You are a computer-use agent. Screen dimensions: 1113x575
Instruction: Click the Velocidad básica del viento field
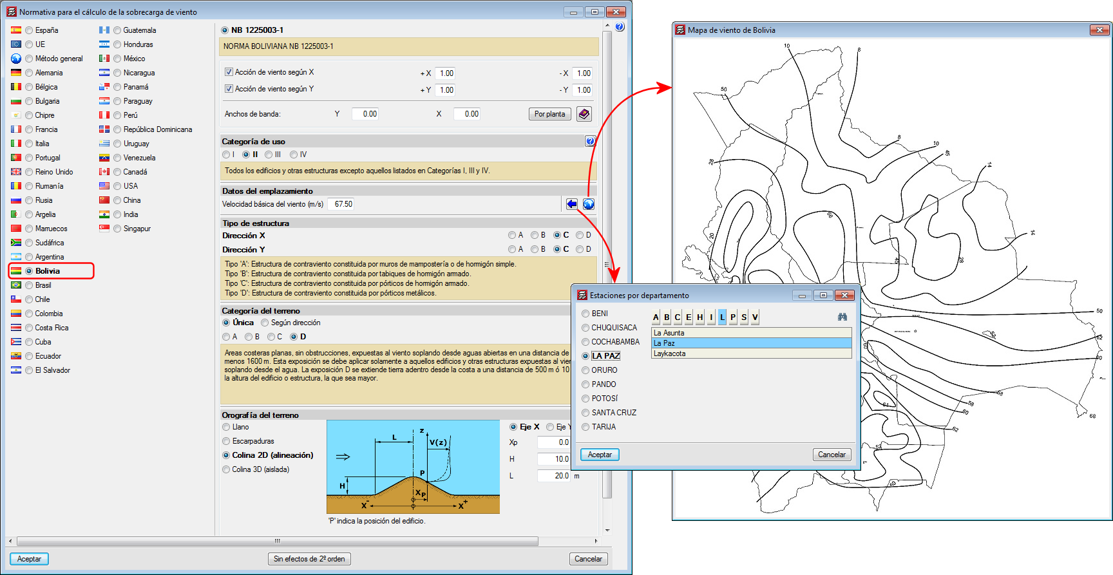pos(342,204)
